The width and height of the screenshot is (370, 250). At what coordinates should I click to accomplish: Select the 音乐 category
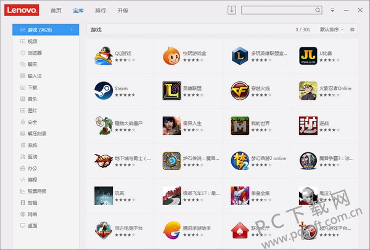click(46, 99)
